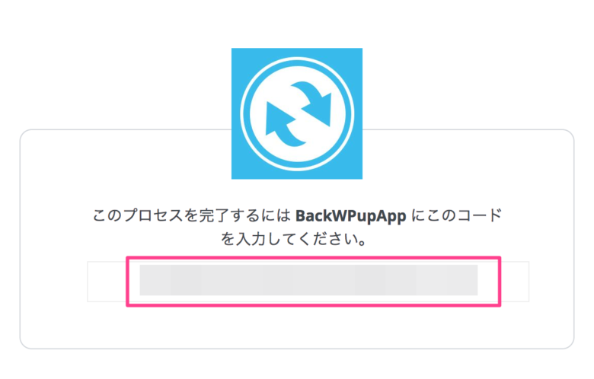The width and height of the screenshot is (594, 379).
Task: Click empty panel area below the code field
Action: click(x=297, y=326)
